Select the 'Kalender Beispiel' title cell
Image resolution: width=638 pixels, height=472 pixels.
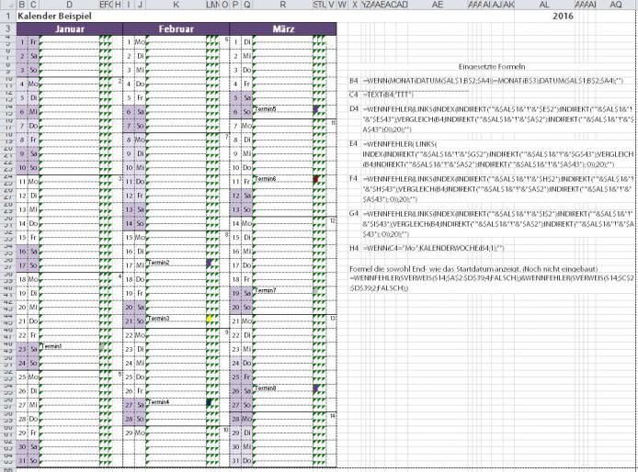tap(54, 17)
